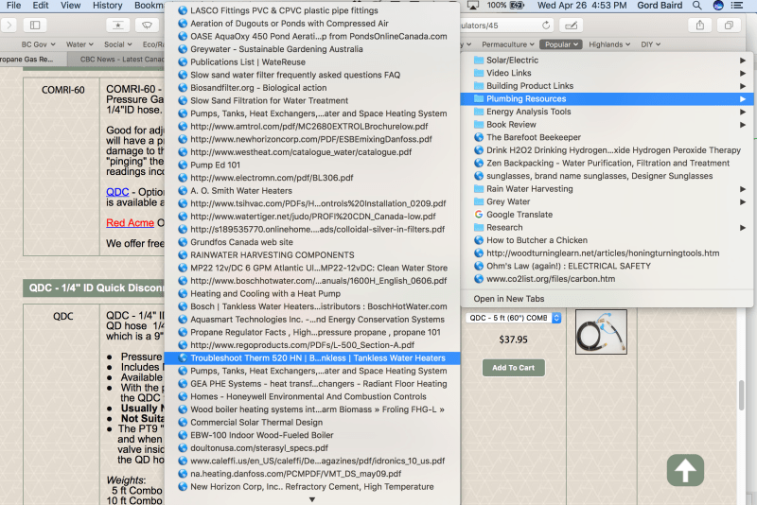The width and height of the screenshot is (757, 505).
Task: Open the Permaculture bookmarks dropdown
Action: tap(508, 44)
